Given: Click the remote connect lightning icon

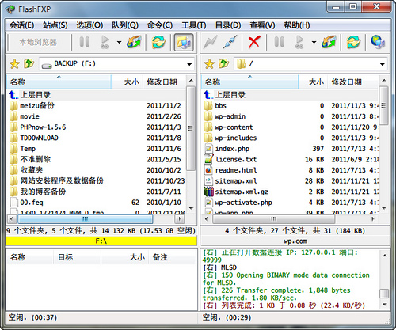Looking at the screenshot, I should pyautogui.click(x=210, y=42).
